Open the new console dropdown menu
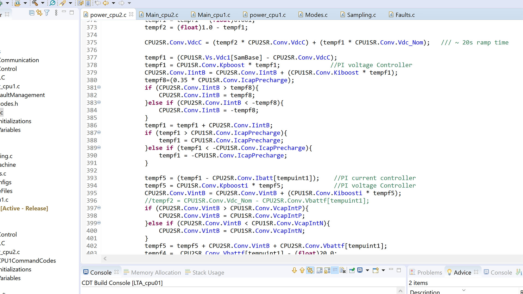Image resolution: width=523 pixels, height=294 pixels. (383, 270)
